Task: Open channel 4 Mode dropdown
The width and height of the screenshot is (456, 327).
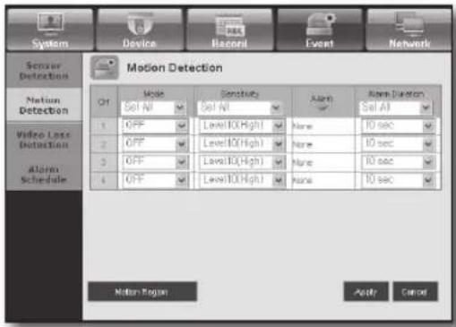Action: tap(155, 179)
